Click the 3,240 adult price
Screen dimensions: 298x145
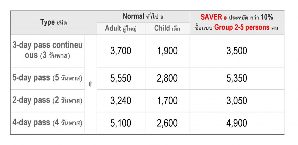[121, 101]
